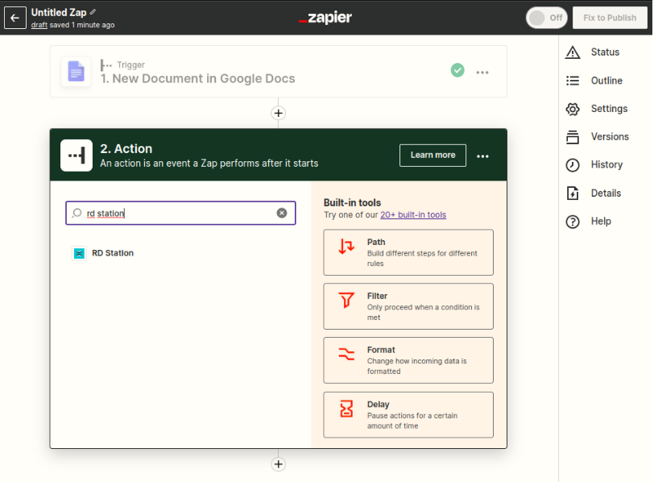This screenshot has height=482, width=654.
Task: Open the Action step's three-dot menu
Action: [483, 156]
